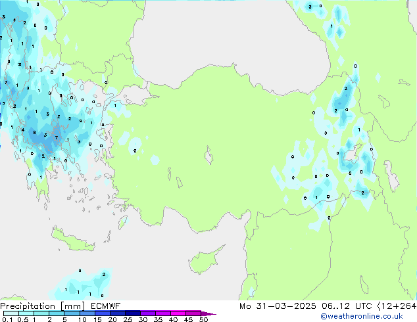Image resolution: width=417 pixels, height=322 pixels.
Task: Open the weatheronline.co.uk credit link
Action: 362,316
